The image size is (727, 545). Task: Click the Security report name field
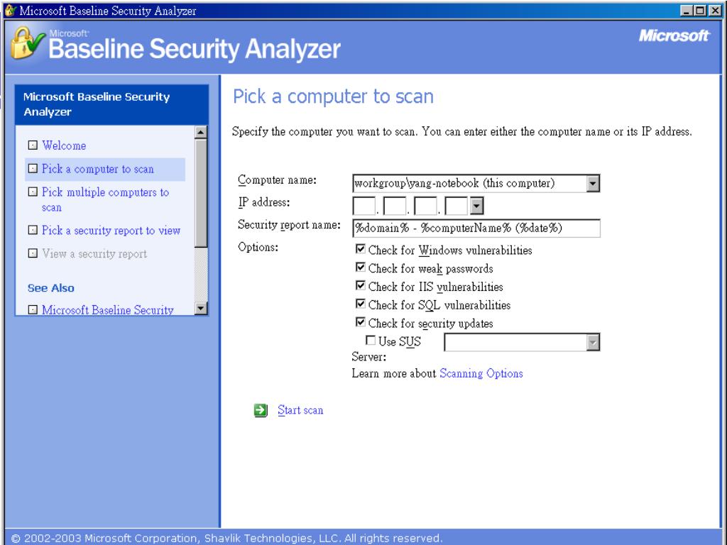coord(476,229)
